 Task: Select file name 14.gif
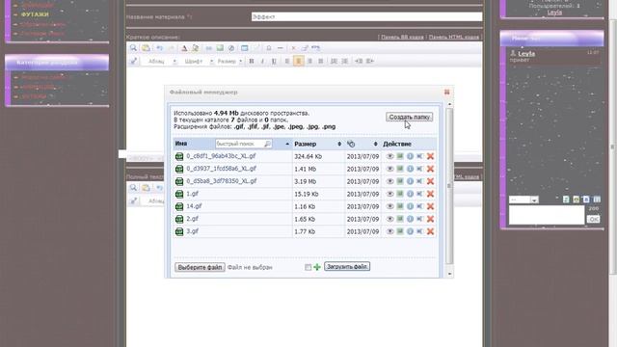coord(194,206)
